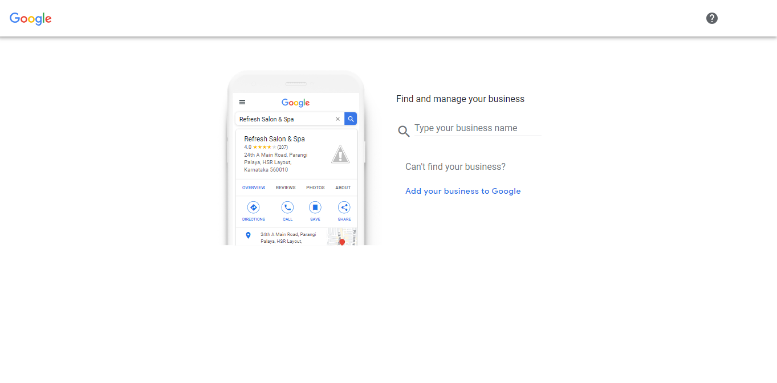Screen dimensions: 777x383
Task: Select the Photos tab in the phone mockup
Action: pos(315,188)
